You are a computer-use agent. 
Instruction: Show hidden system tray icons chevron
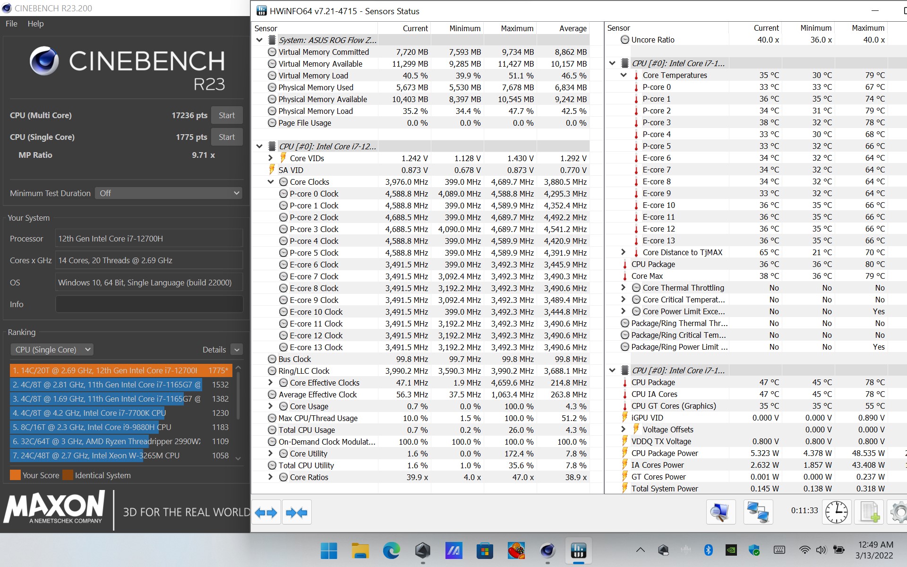(641, 550)
